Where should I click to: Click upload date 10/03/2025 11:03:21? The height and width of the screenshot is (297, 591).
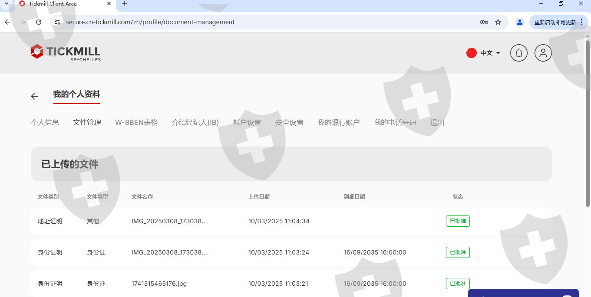(x=278, y=284)
